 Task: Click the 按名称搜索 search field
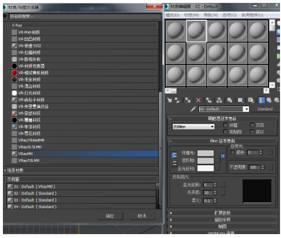(x=85, y=16)
